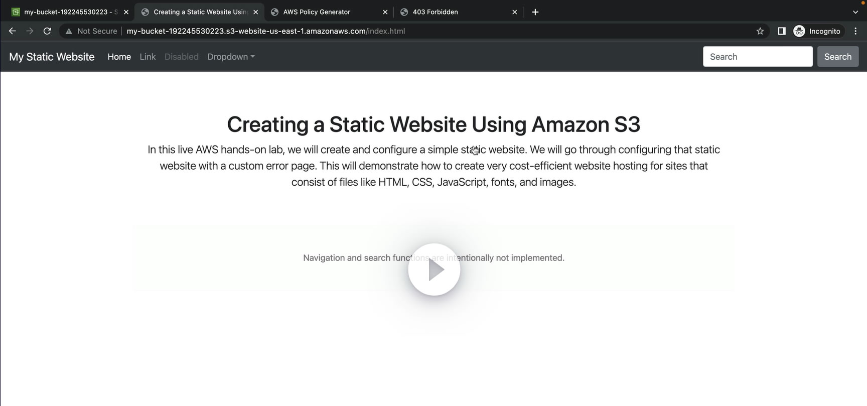
Task: Open the browser side panel icon
Action: [781, 31]
